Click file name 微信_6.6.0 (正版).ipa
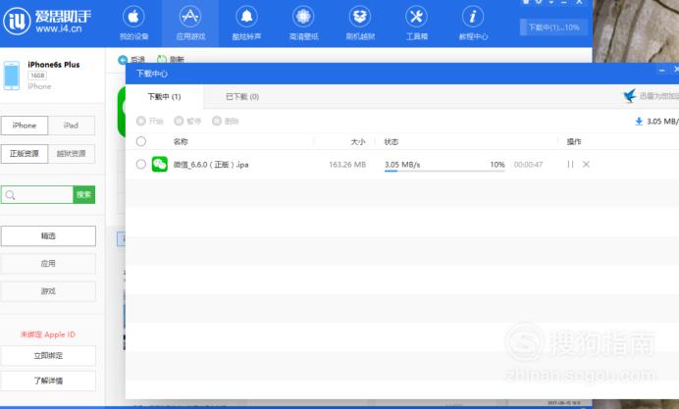 click(x=211, y=165)
